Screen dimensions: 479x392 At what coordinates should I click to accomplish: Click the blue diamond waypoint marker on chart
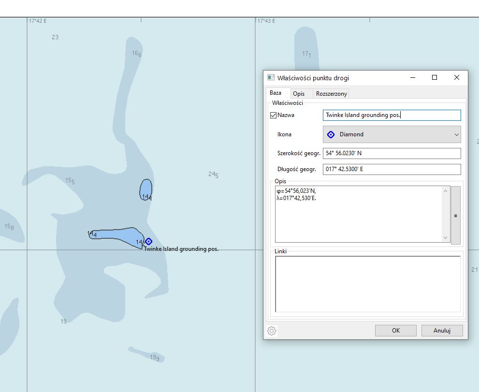pyautogui.click(x=149, y=241)
